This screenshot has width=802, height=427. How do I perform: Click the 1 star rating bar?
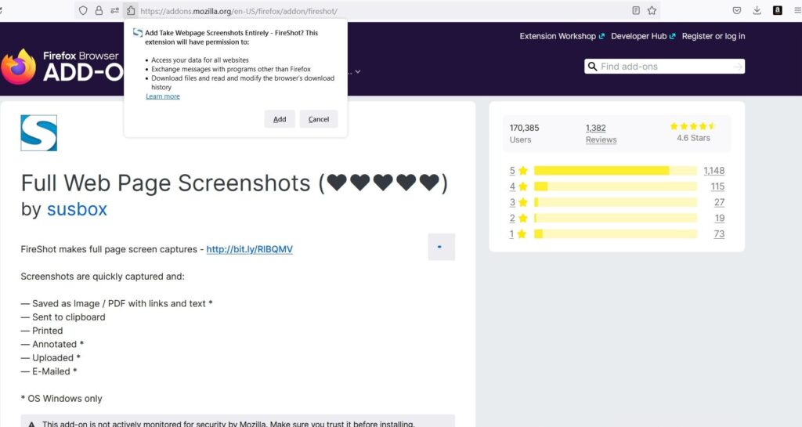616,233
